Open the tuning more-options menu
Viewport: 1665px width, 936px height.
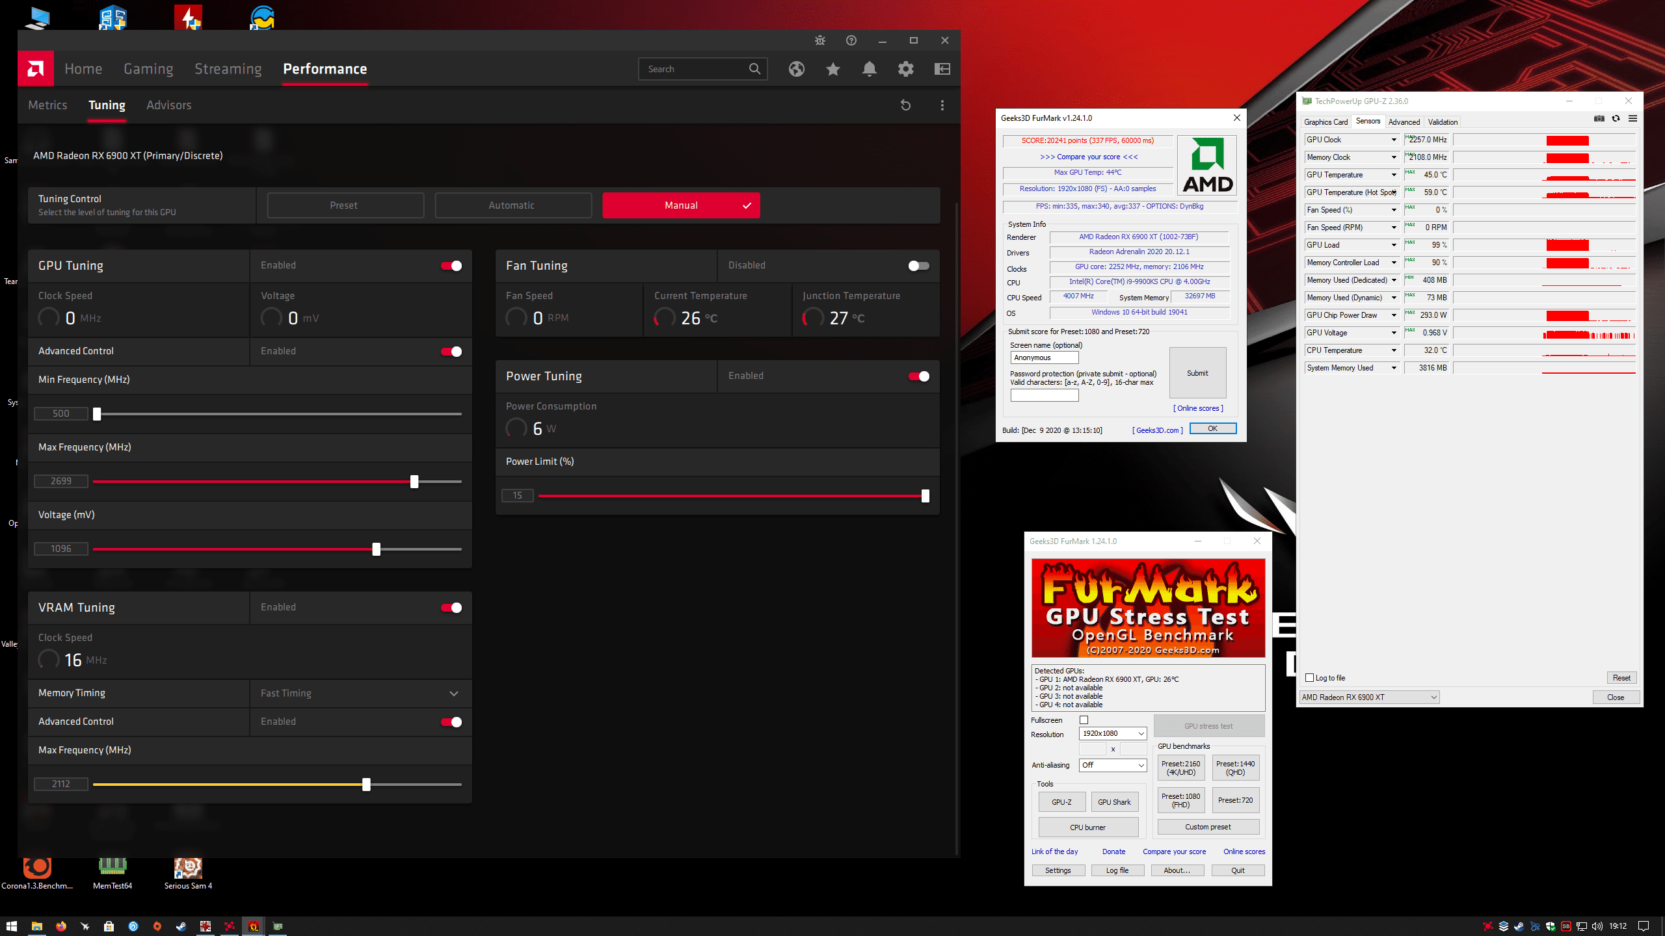[942, 105]
